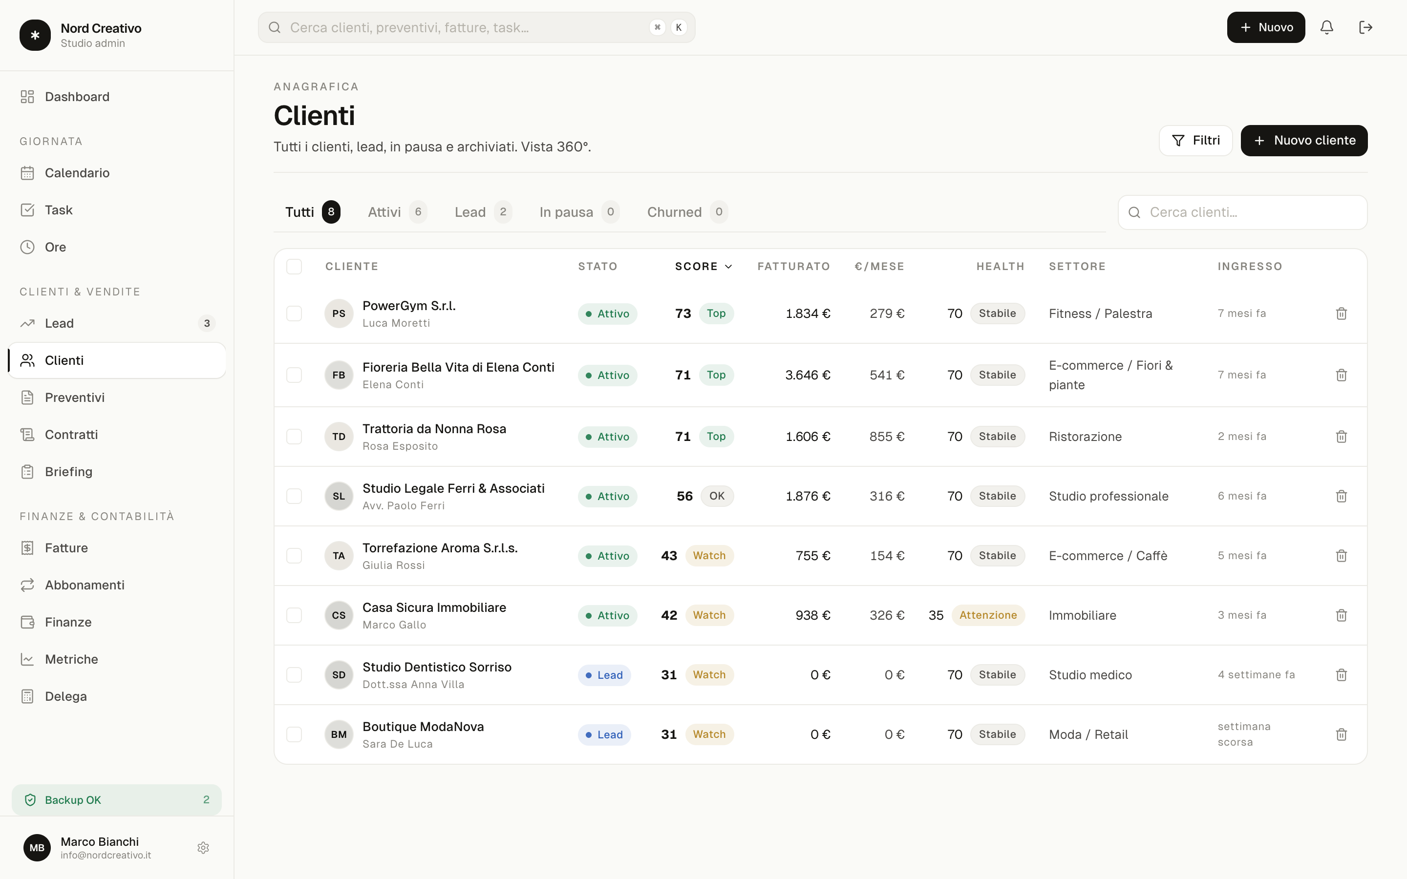Check the Trattoria da Nonna Rosa row

[x=294, y=437]
